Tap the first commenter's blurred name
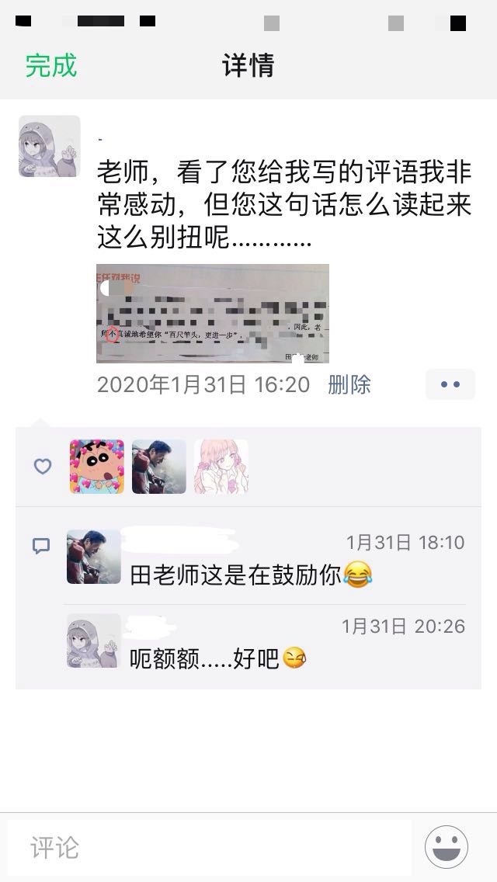 (179, 541)
